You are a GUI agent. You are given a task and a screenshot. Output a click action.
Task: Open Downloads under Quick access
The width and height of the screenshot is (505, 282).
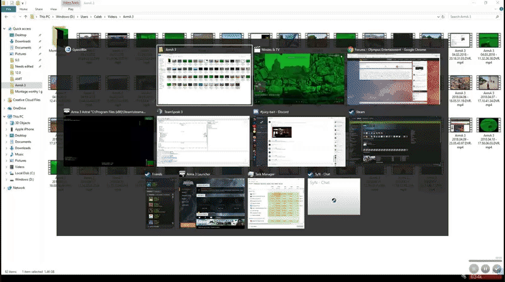tap(23, 42)
